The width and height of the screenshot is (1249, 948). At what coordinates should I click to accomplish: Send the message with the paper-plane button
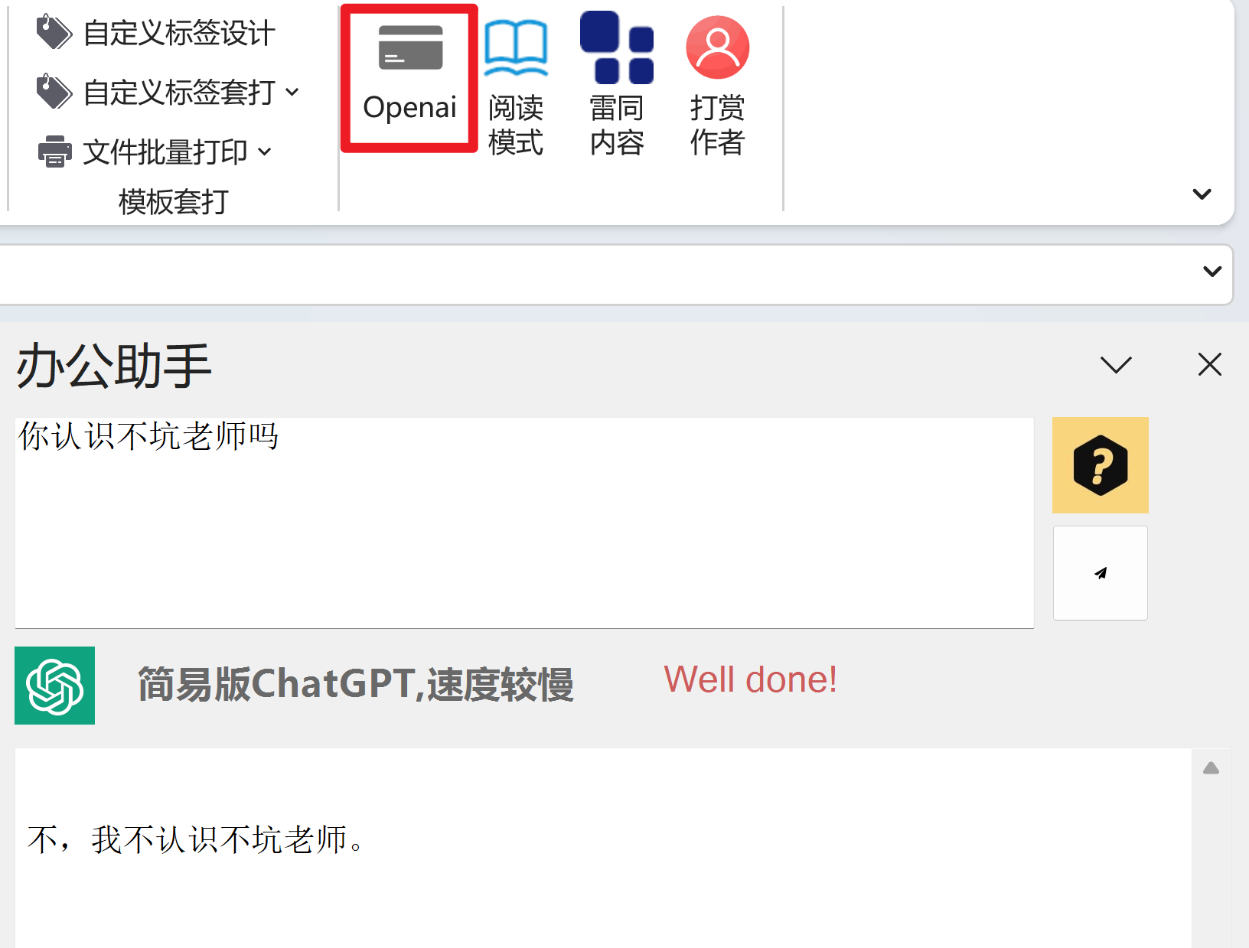tap(1100, 573)
